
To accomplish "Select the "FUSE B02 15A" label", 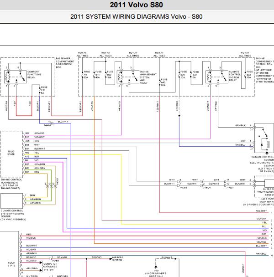I will pos(250,75).
